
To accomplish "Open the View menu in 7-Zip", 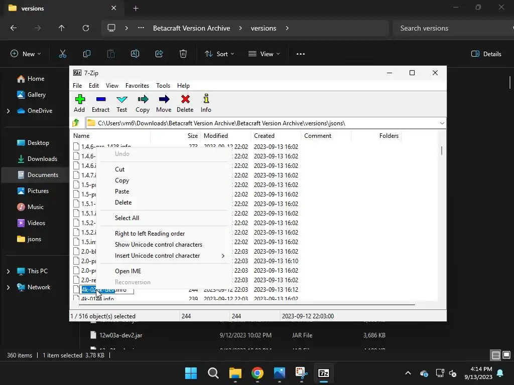I will pos(112,85).
